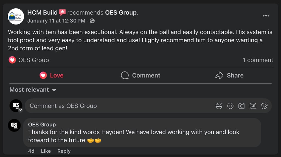
Task: Click the avatar sticker icon in comment box
Action: 219,106
